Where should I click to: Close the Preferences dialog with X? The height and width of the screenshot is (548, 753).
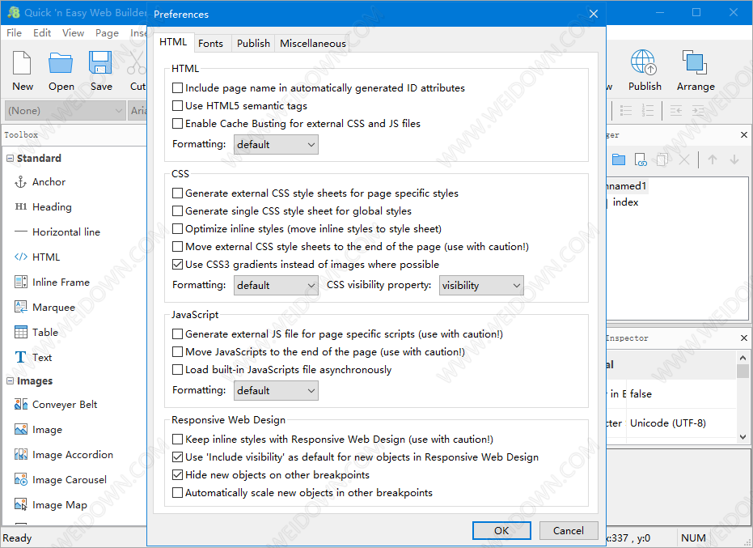pos(594,14)
